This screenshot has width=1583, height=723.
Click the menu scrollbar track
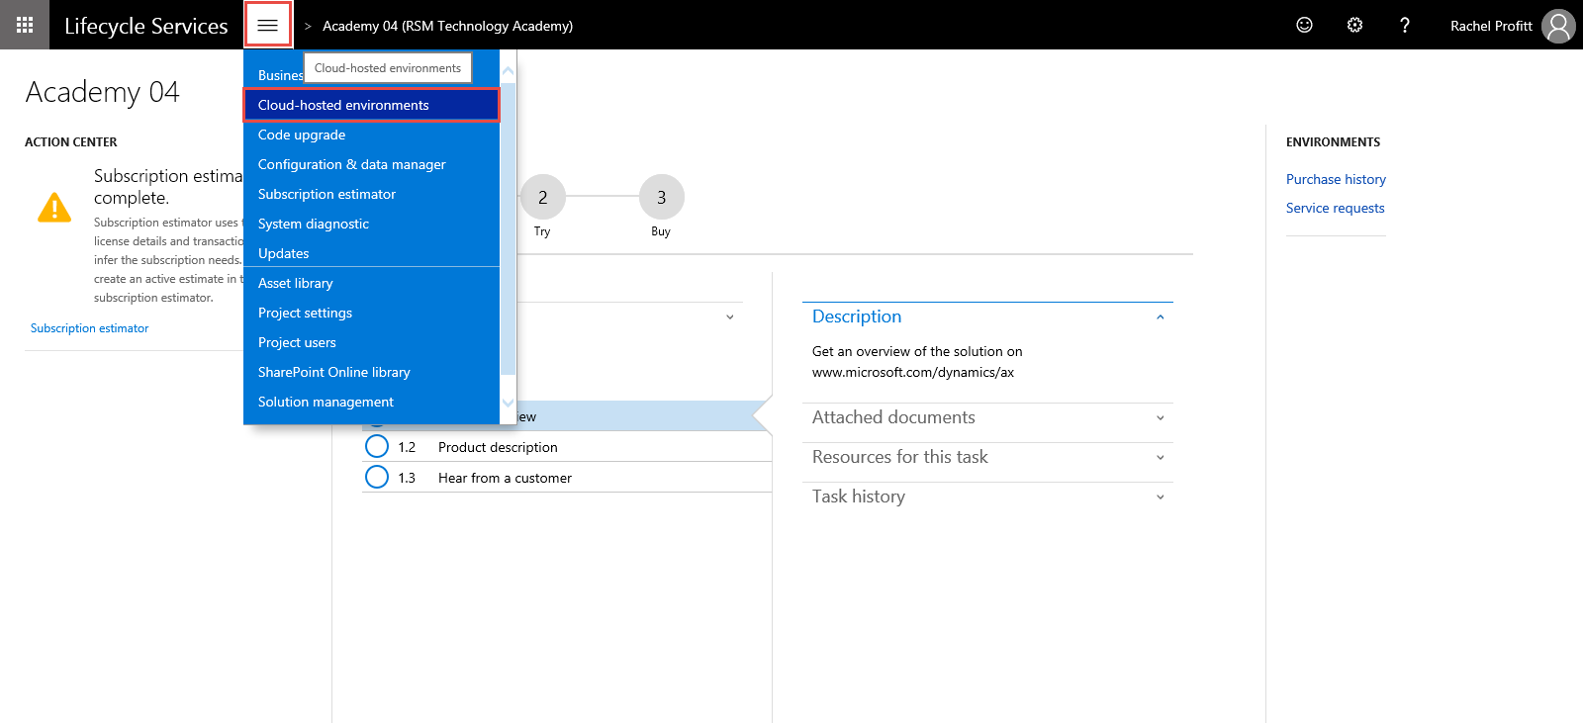508,227
